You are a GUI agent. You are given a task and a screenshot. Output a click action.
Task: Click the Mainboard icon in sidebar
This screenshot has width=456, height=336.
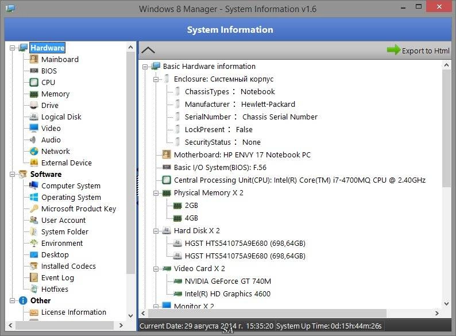tap(34, 59)
